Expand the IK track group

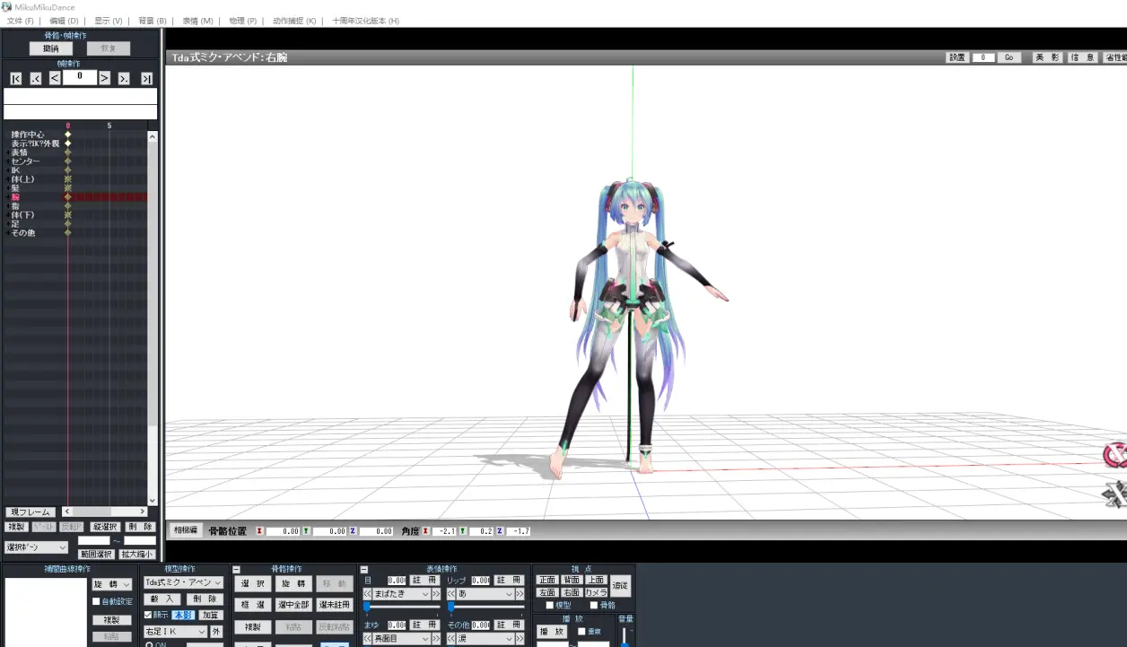point(8,170)
